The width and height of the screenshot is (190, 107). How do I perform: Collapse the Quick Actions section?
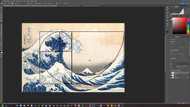[x=170, y=58]
